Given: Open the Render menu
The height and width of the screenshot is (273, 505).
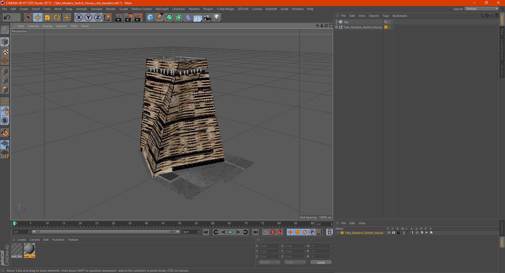Looking at the screenshot, I should pyautogui.click(x=111, y=9).
